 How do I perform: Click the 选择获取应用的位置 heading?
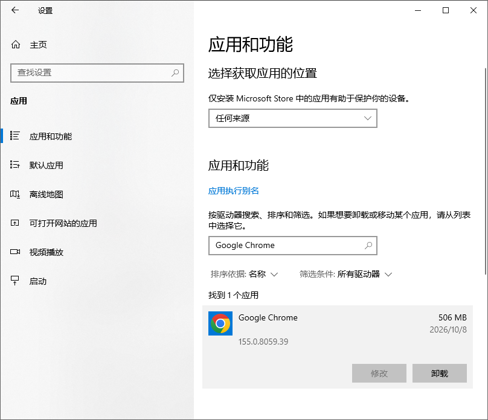(x=262, y=74)
